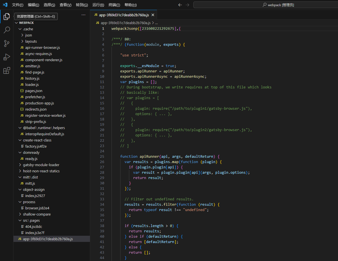This screenshot has width=338, height=261.
Task: Open the 运行(R) menu
Action: pyautogui.click(x=98, y=5)
